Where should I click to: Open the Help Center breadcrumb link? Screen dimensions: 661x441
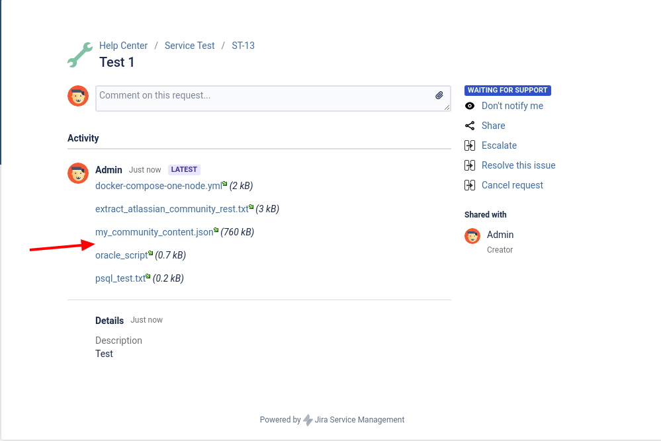[x=123, y=46]
